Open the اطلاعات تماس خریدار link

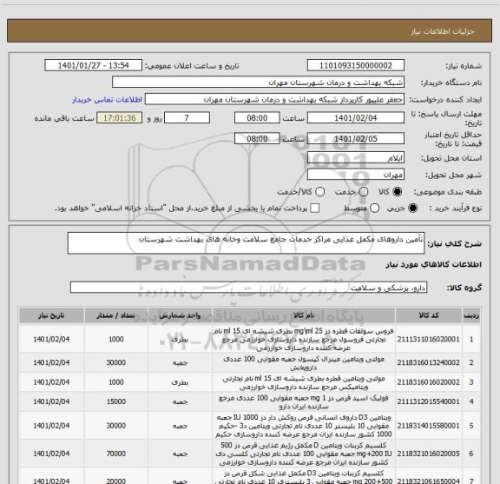coord(107,100)
